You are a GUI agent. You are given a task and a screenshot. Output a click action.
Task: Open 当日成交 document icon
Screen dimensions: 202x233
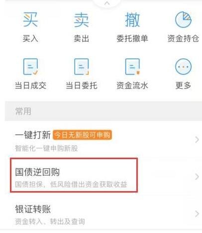point(30,66)
